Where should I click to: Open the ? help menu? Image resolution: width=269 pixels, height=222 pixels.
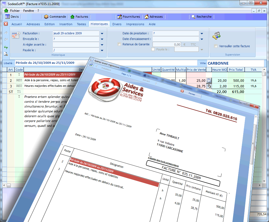[x=38, y=11]
